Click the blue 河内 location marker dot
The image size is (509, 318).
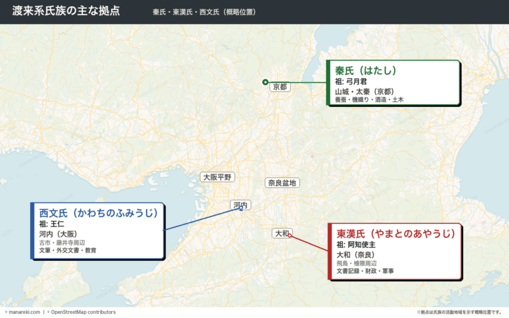(241, 209)
